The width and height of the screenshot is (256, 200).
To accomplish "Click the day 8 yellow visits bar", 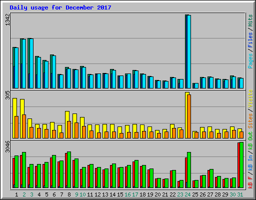I will (x=66, y=124).
